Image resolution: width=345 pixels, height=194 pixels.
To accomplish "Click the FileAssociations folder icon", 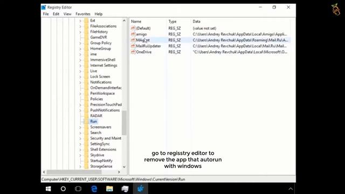I will click(x=86, y=26).
